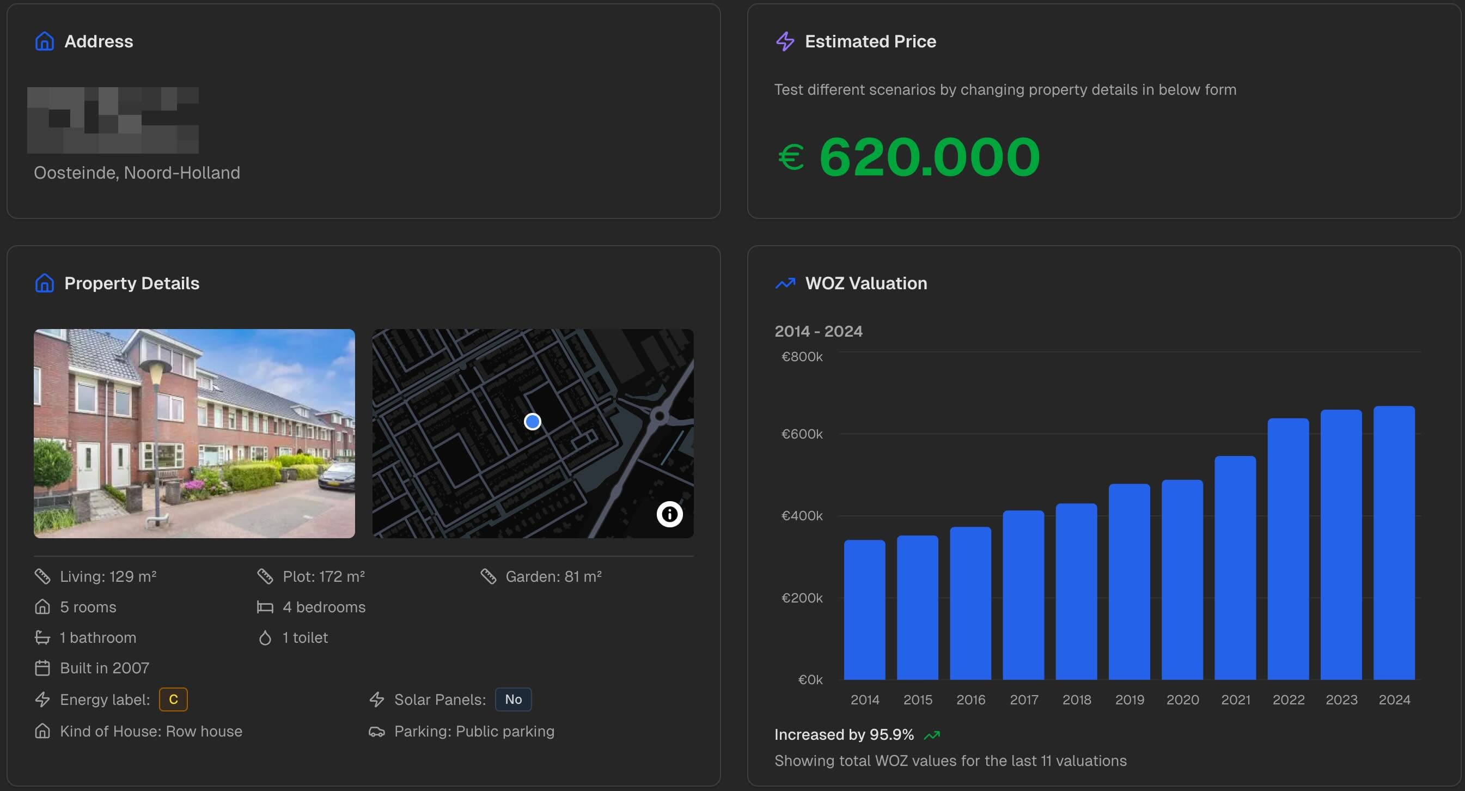Image resolution: width=1465 pixels, height=791 pixels.
Task: Click the home icon beside Address heading
Action: [x=44, y=40]
